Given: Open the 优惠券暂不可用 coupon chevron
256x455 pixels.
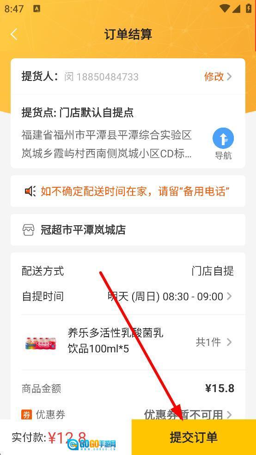Looking at the screenshot, I should pos(229,415).
